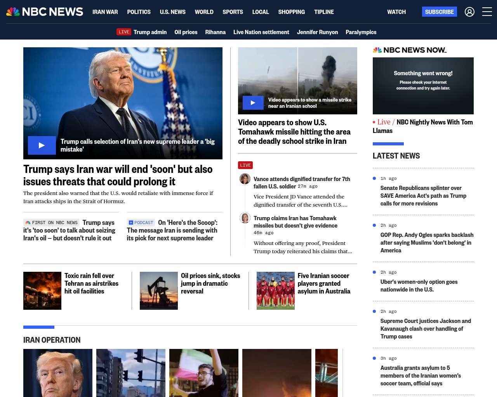This screenshot has height=397, width=497.
Task: Open the Iranian soccer players thumbnail
Action: coord(275,291)
